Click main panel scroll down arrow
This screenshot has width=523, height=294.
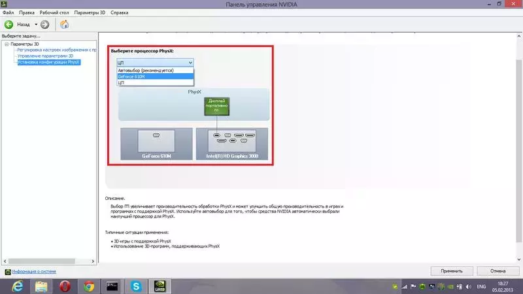(x=518, y=259)
